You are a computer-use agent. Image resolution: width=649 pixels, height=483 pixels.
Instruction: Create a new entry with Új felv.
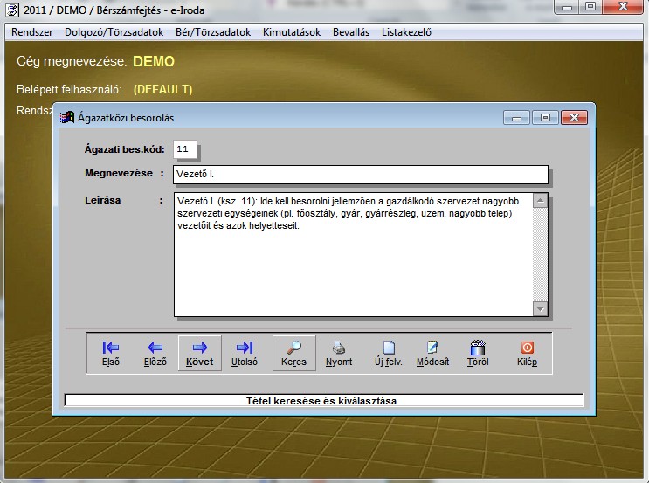point(388,353)
